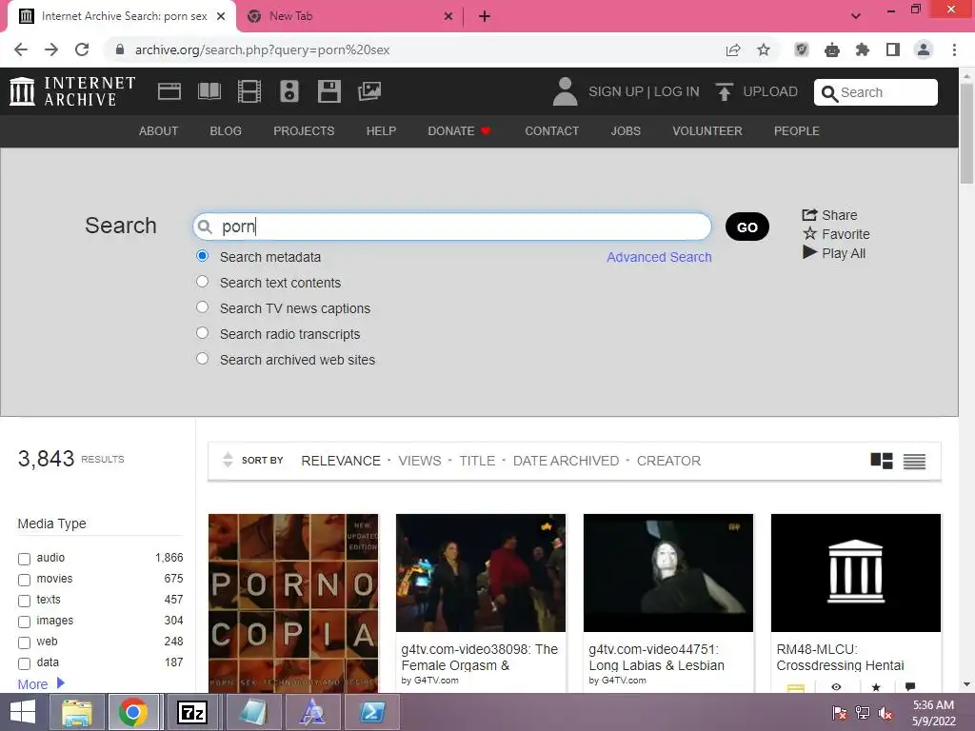Viewport: 975px width, 731px height.
Task: Sort results by Views
Action: (x=420, y=461)
